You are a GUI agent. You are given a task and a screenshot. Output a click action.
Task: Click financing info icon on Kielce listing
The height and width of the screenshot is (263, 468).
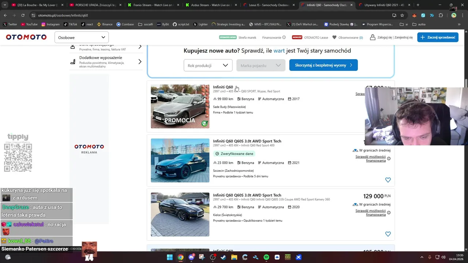click(389, 213)
